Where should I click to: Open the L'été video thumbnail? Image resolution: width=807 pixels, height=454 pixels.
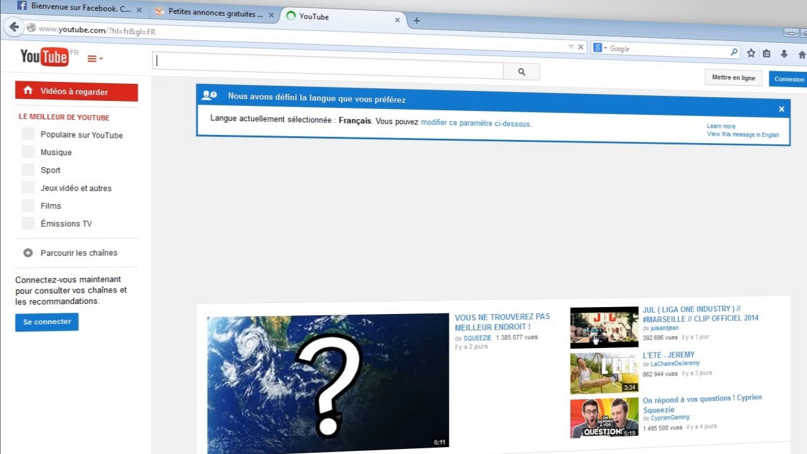pos(604,373)
